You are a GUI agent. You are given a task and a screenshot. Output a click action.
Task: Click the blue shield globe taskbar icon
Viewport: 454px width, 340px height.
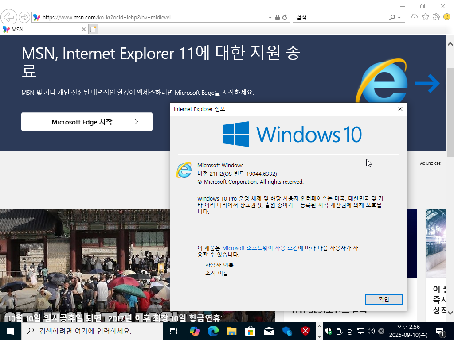pyautogui.click(x=287, y=331)
